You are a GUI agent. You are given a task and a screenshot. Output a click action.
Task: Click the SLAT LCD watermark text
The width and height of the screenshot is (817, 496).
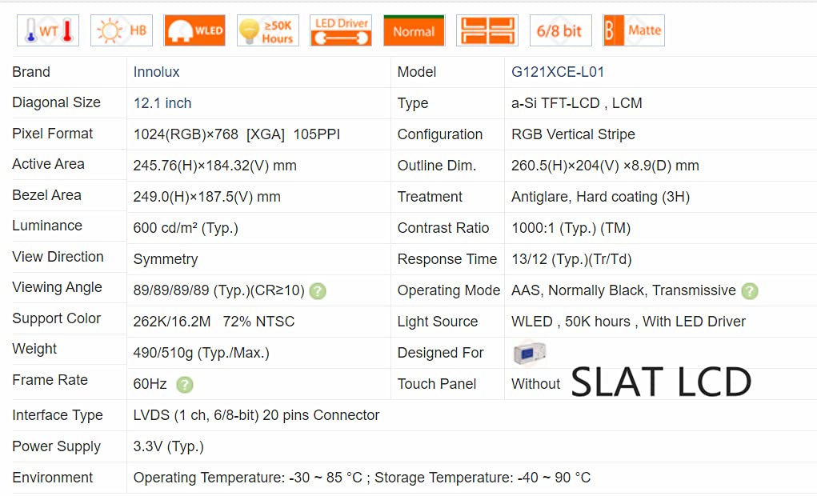tap(661, 382)
